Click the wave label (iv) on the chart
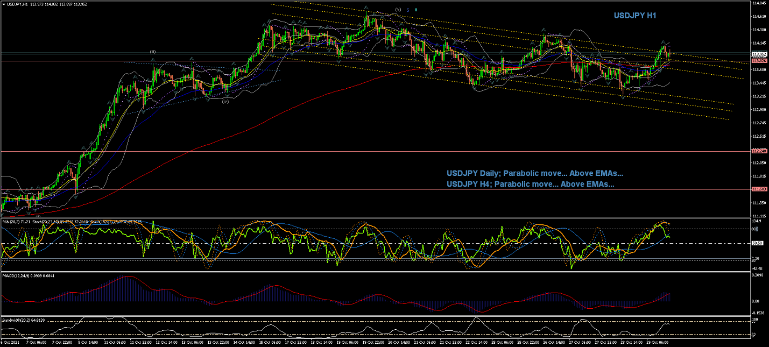The width and height of the screenshot is (769, 347). (225, 101)
